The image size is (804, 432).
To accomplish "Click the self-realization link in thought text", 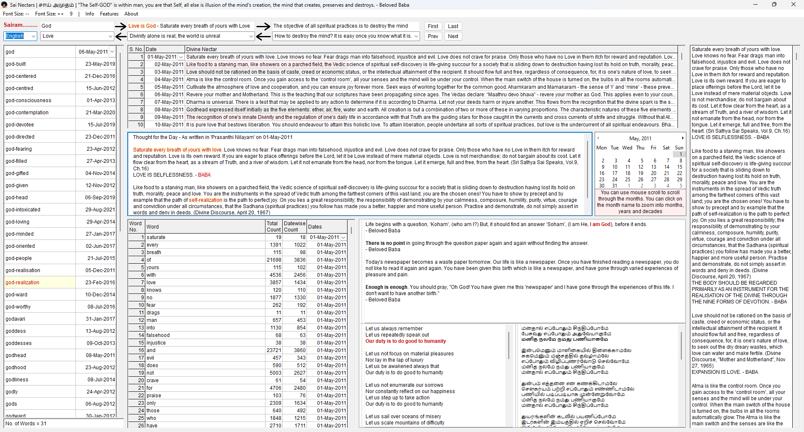I will click(x=206, y=200).
